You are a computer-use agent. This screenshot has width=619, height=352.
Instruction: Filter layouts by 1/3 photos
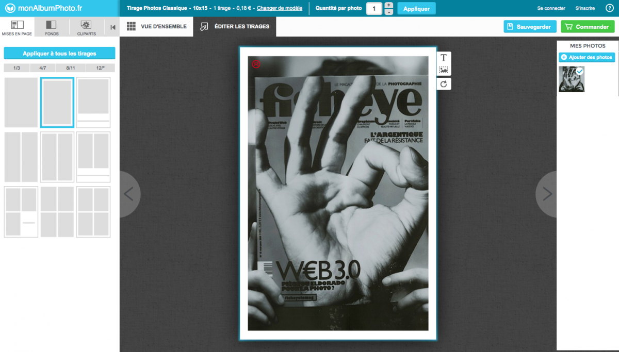[17, 68]
